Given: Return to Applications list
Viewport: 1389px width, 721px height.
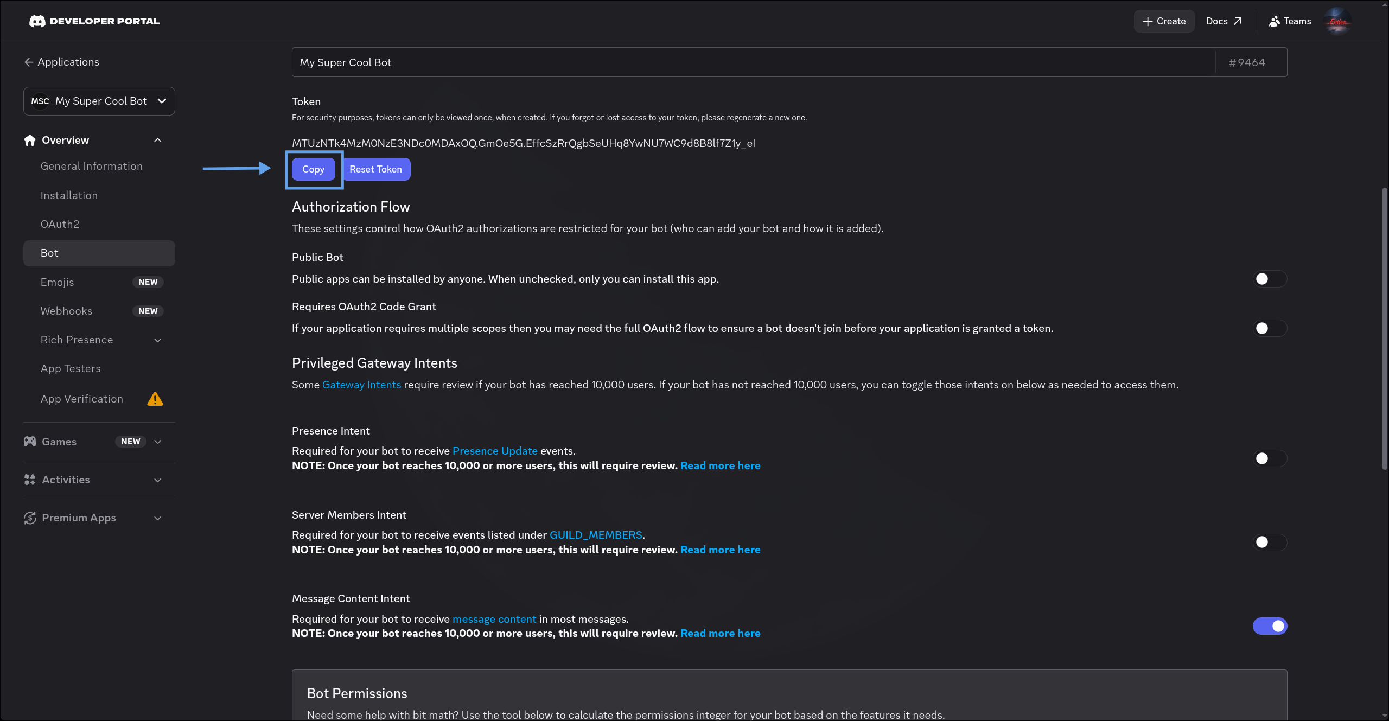Looking at the screenshot, I should [x=62, y=62].
